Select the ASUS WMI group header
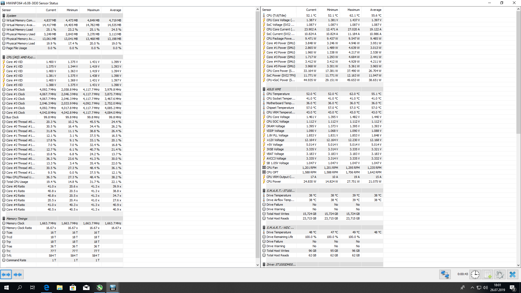This screenshot has width=521, height=293. coord(274,89)
